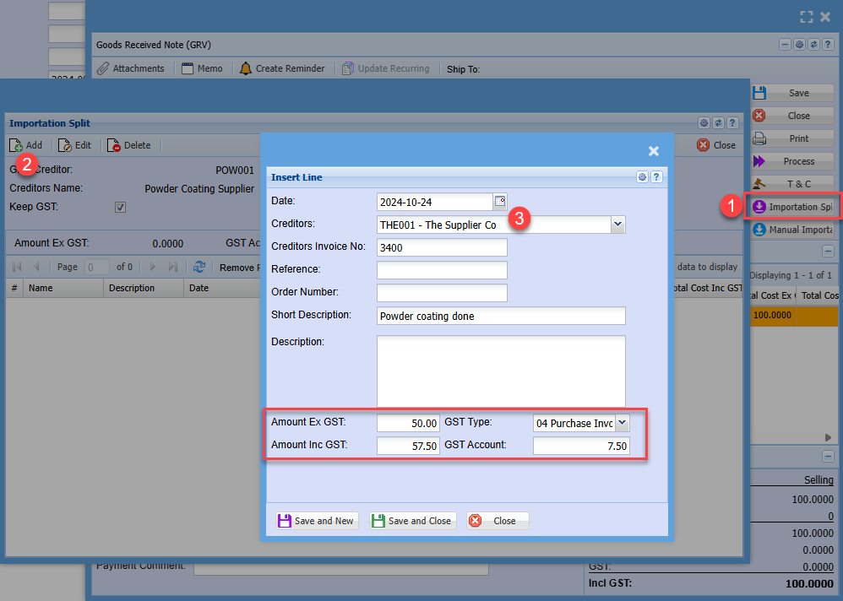Click Edit in Importation Split toolbar
843x601 pixels.
74,145
